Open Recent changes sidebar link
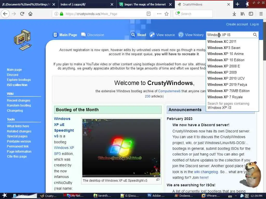The width and height of the screenshot is (266, 199). (x=18, y=101)
